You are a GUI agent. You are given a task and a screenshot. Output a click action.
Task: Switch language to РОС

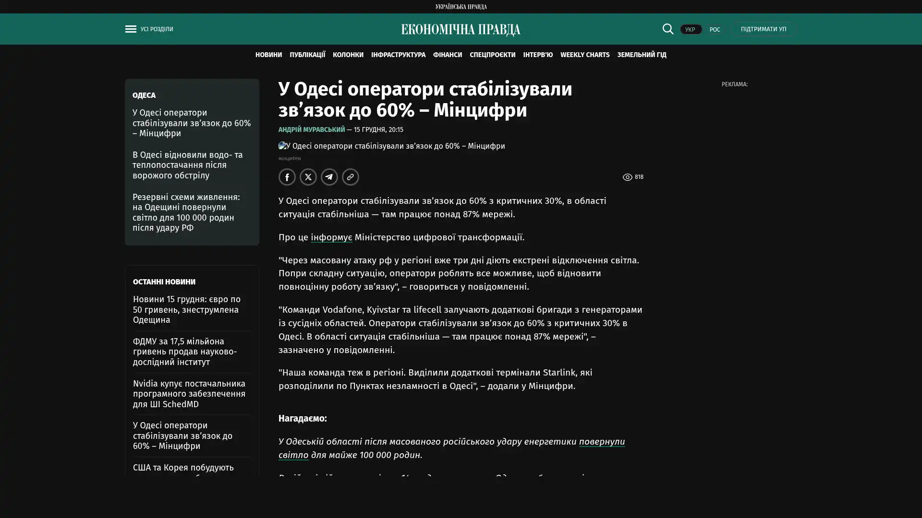tap(715, 30)
